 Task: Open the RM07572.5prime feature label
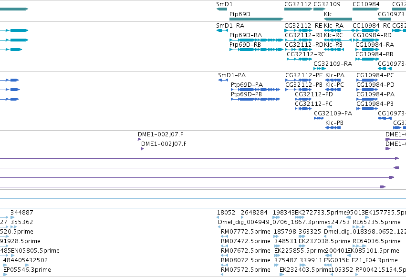(246, 270)
